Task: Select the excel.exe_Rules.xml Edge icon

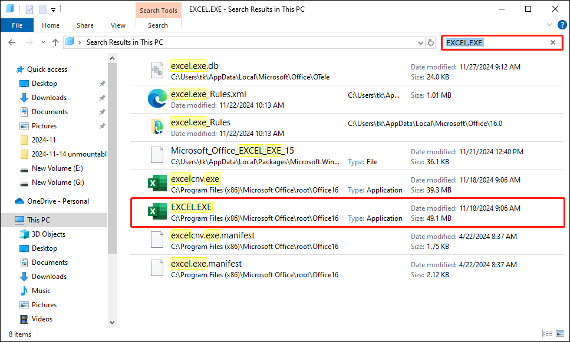Action: pyautogui.click(x=157, y=99)
